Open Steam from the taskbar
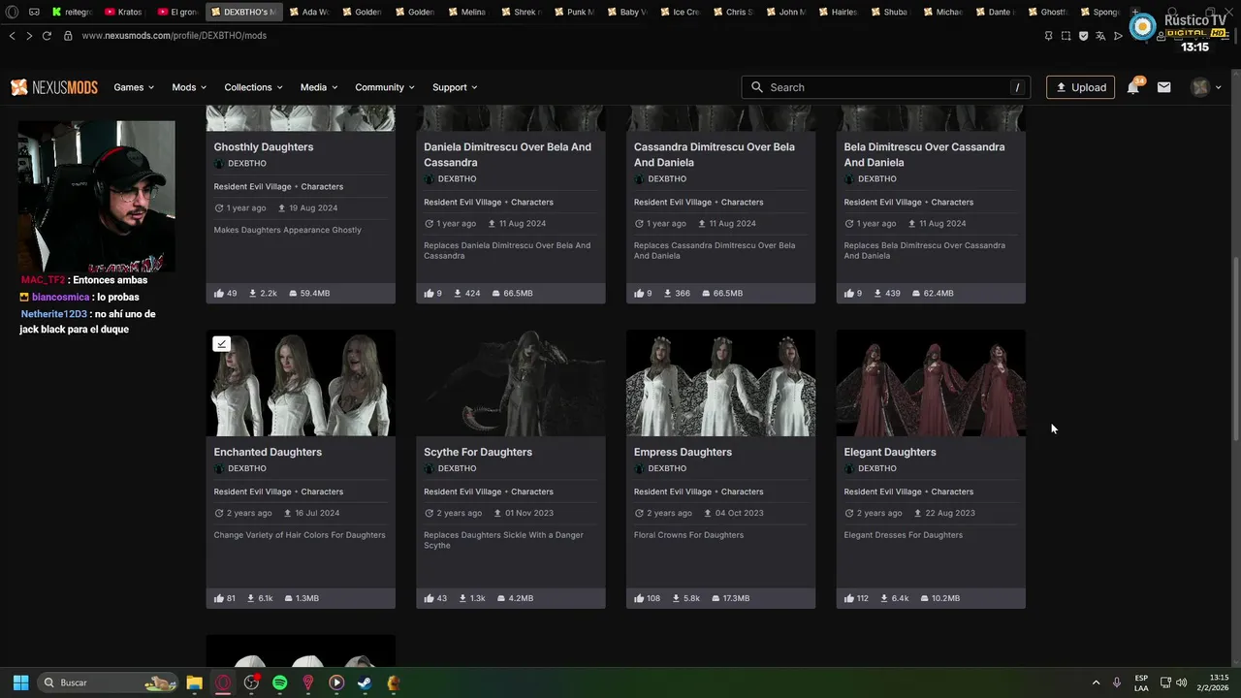This screenshot has height=698, width=1241. (365, 682)
